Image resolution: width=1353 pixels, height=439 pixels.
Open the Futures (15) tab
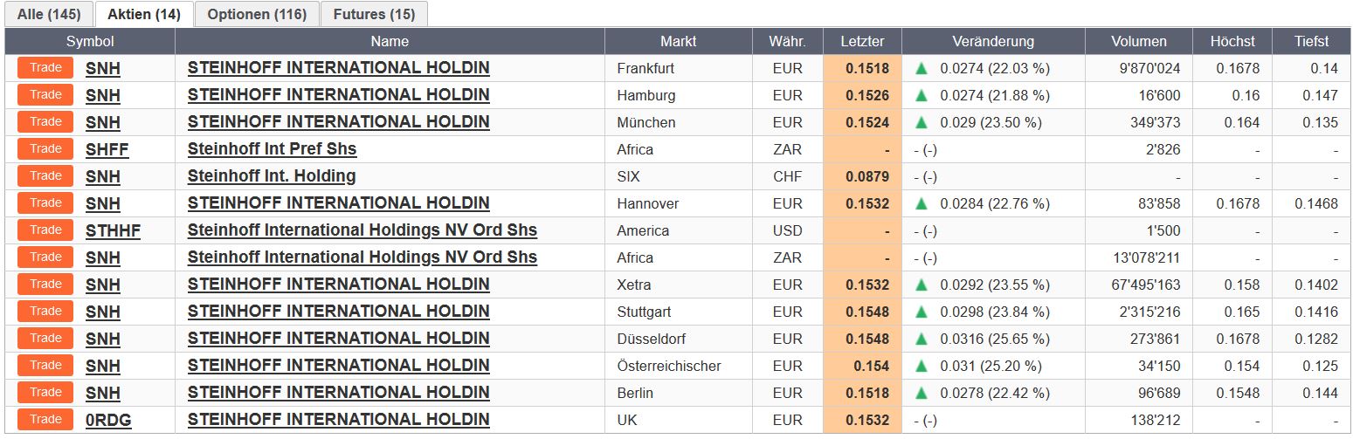(374, 14)
